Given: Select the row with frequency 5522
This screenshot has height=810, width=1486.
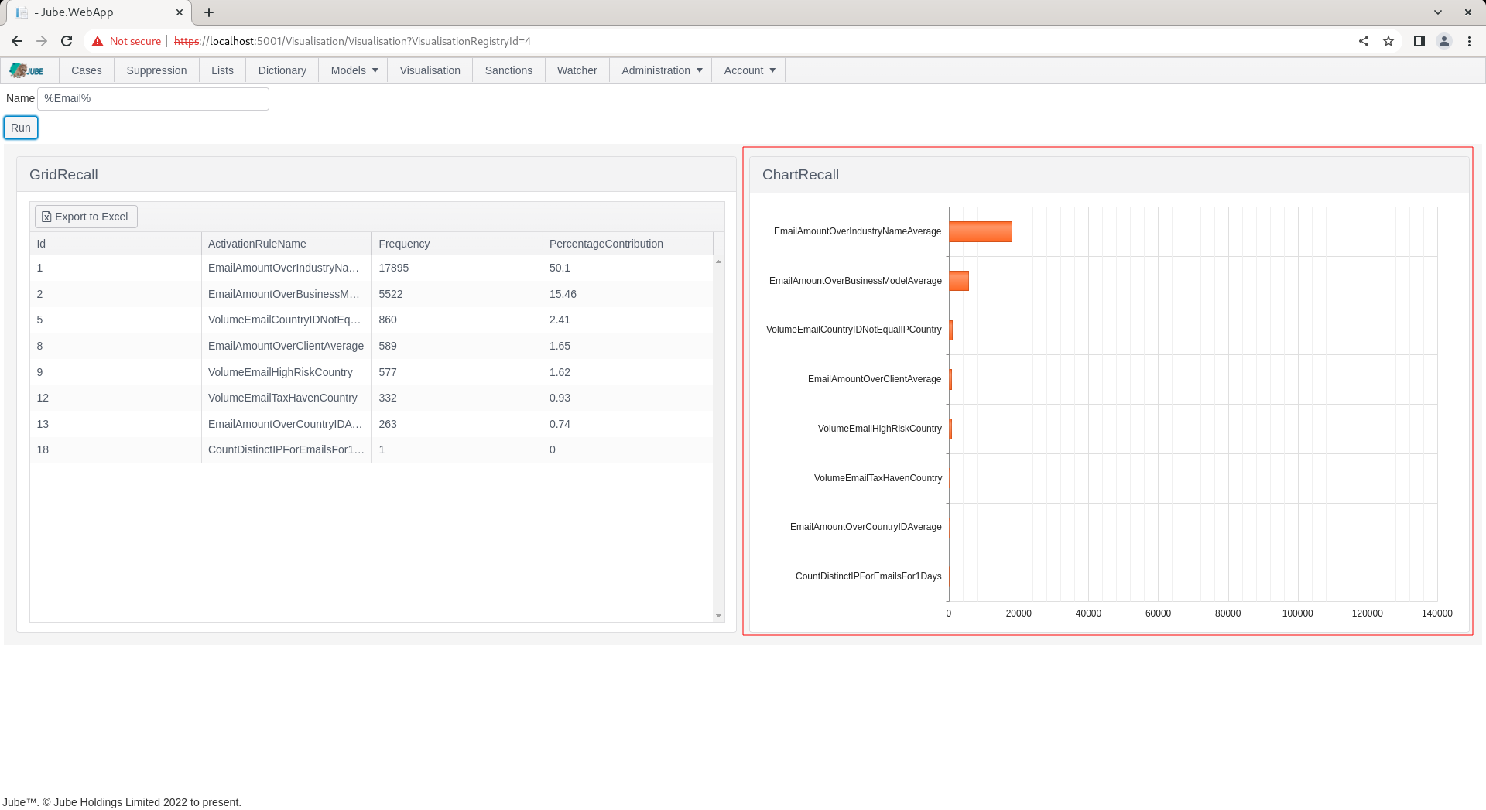Looking at the screenshot, I should pyautogui.click(x=371, y=294).
